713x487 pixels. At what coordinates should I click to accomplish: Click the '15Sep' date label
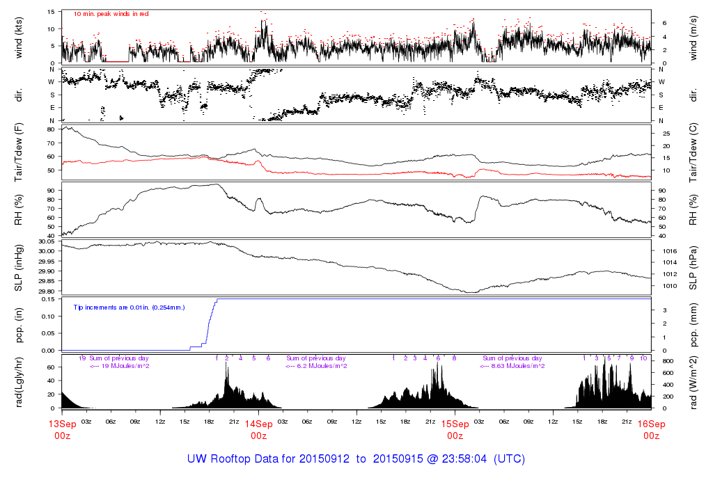[455, 424]
